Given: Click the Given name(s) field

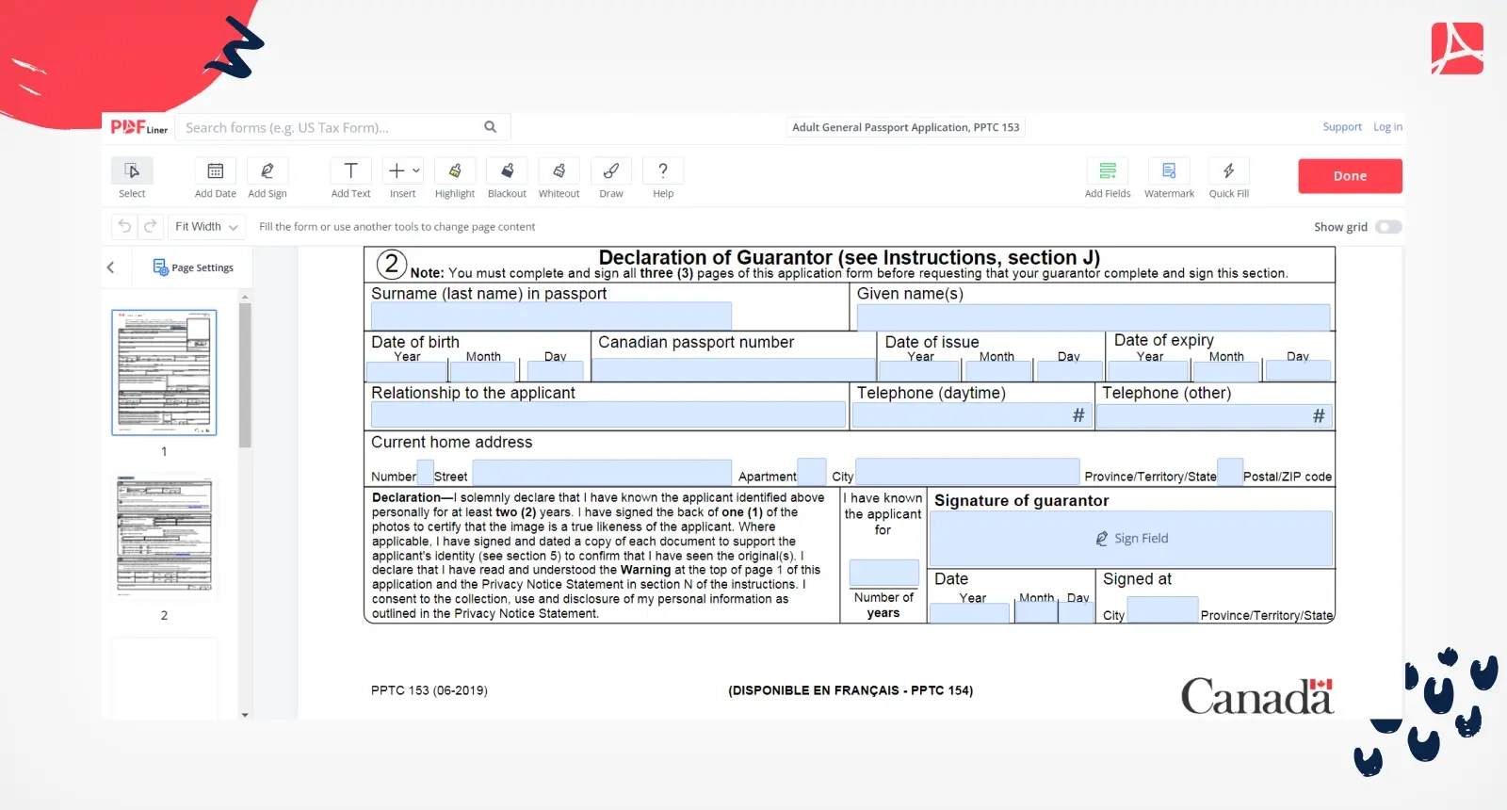Looking at the screenshot, I should coord(1094,317).
